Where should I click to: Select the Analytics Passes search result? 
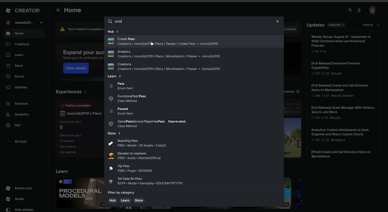click(194, 54)
